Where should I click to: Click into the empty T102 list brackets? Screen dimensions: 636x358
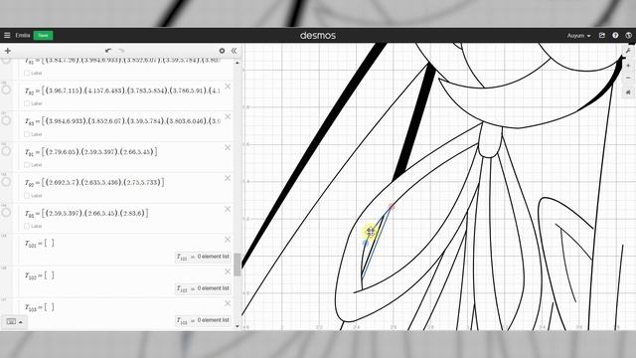click(49, 275)
